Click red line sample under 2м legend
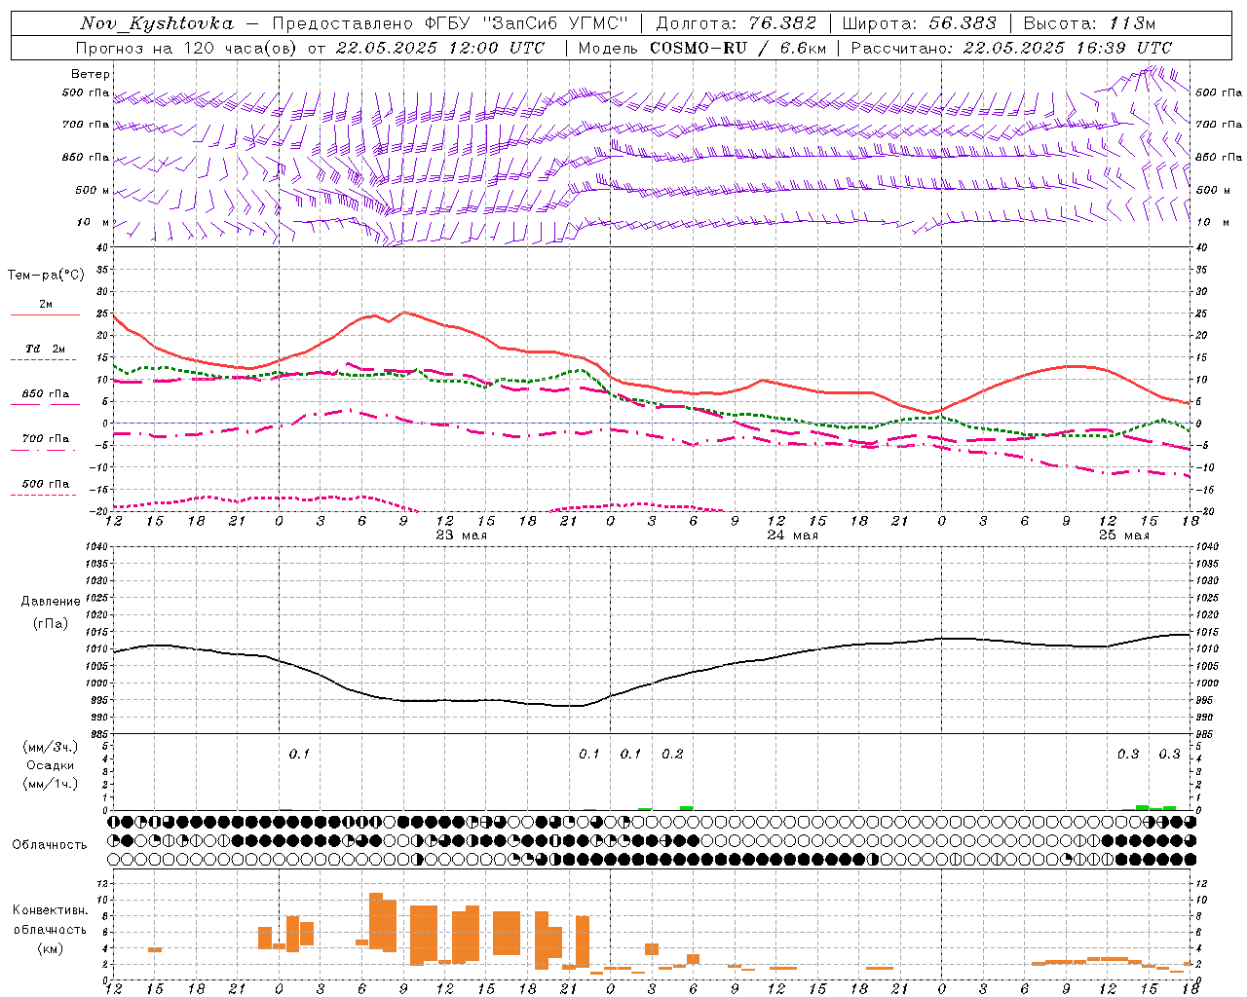The image size is (1247, 997). [45, 315]
